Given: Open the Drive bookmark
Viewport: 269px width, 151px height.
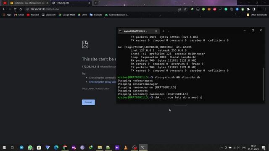Looking at the screenshot, I should tap(82, 15).
